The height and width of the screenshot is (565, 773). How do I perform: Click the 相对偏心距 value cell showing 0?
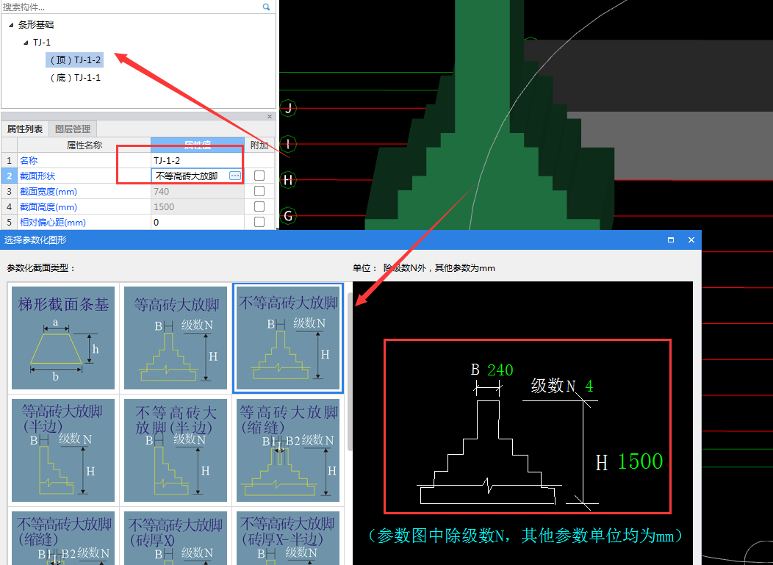click(x=197, y=223)
